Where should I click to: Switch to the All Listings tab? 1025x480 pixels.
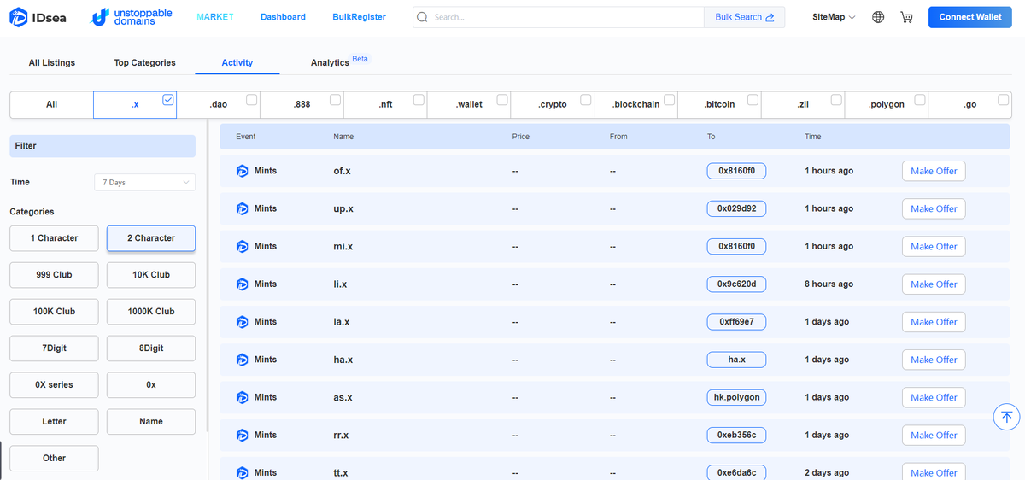pyautogui.click(x=52, y=62)
